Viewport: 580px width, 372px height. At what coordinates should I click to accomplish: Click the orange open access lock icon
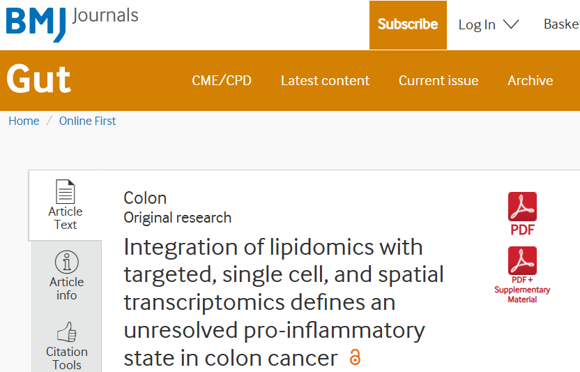click(355, 357)
